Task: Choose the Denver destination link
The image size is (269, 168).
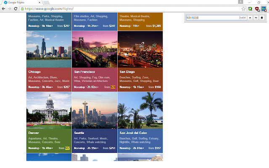Action: coord(34,133)
